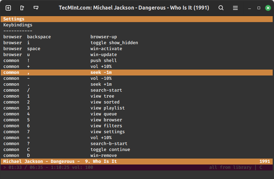Select the 'toggle continue' keybinding row
Viewport: 274px width, 179px height.
137,150
